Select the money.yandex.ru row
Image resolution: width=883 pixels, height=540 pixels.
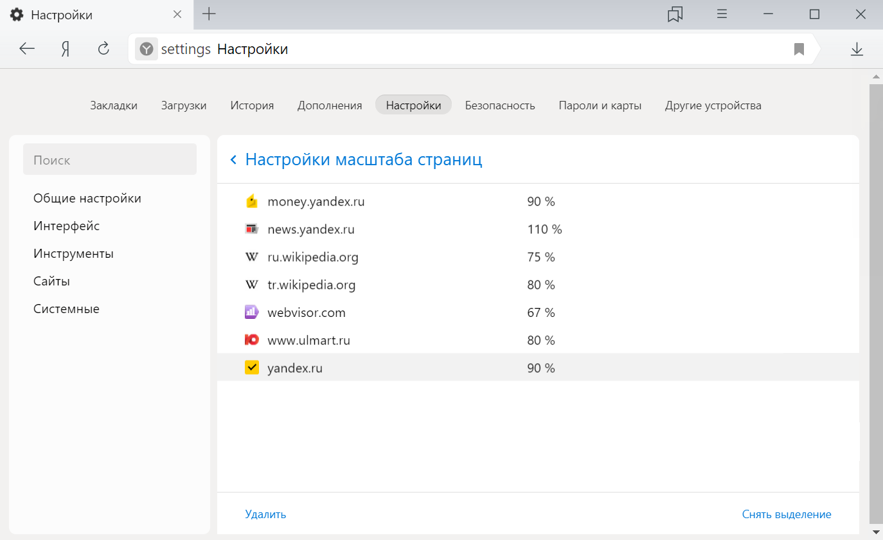[538, 201]
